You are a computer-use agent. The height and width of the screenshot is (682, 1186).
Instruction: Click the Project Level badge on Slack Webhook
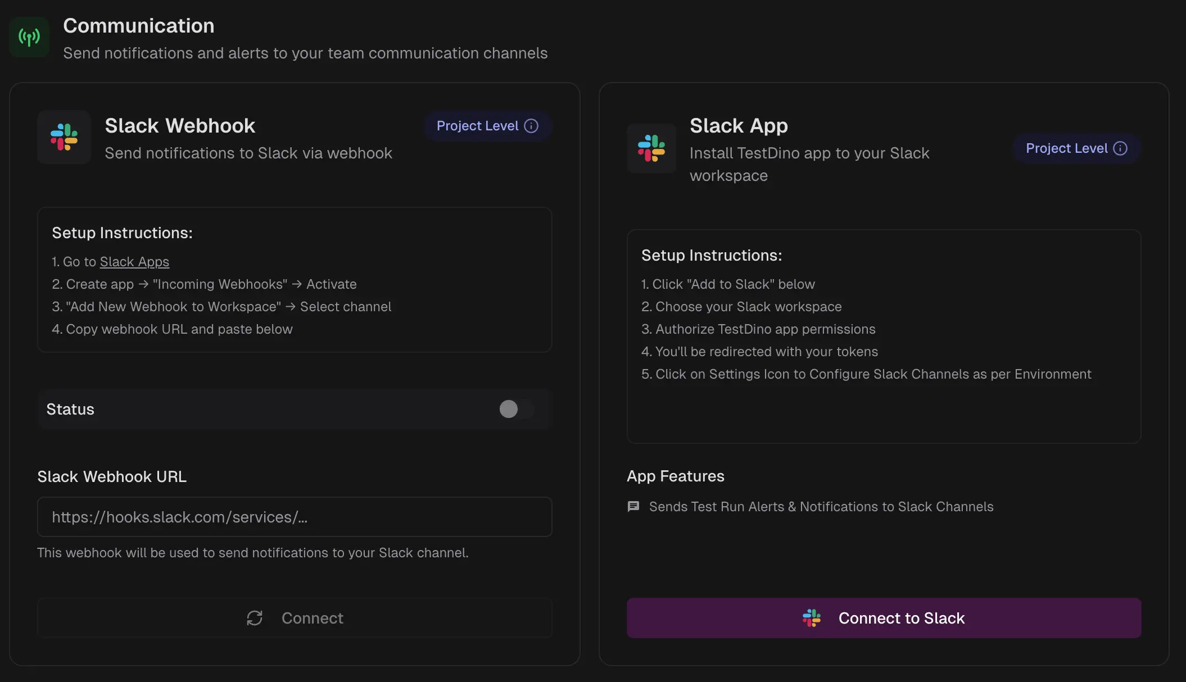point(477,126)
